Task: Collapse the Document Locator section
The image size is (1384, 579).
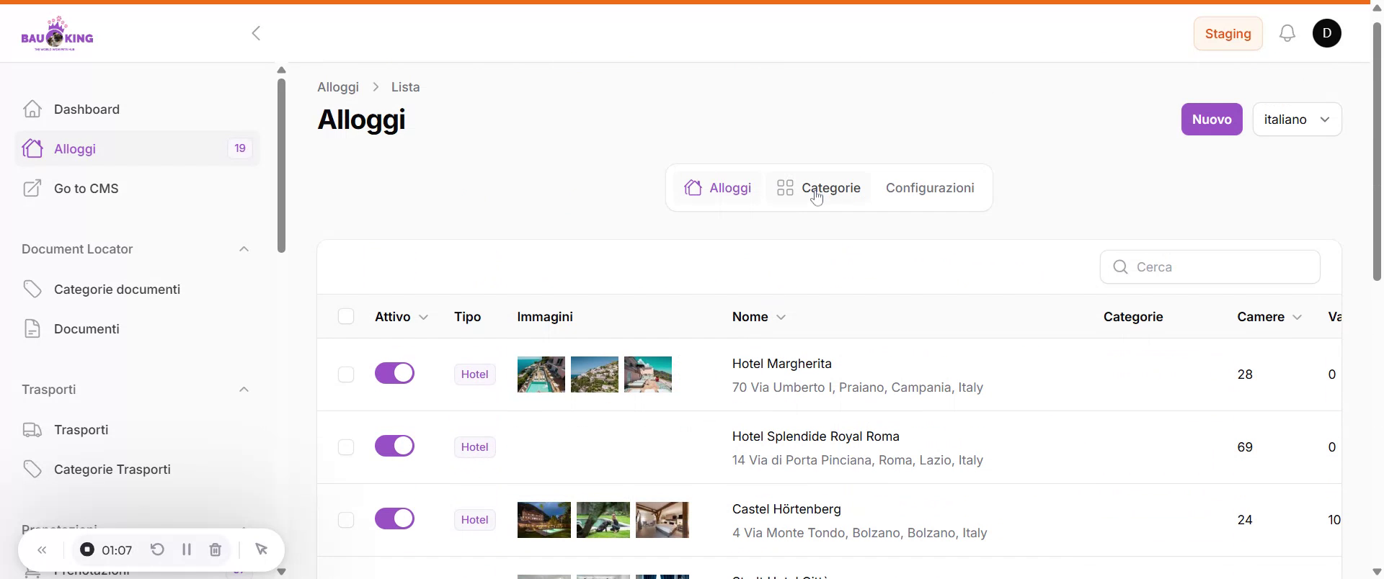Action: 244,249
